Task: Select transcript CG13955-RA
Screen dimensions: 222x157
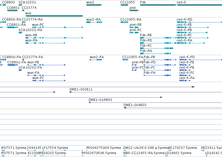Action: (124, 22)
